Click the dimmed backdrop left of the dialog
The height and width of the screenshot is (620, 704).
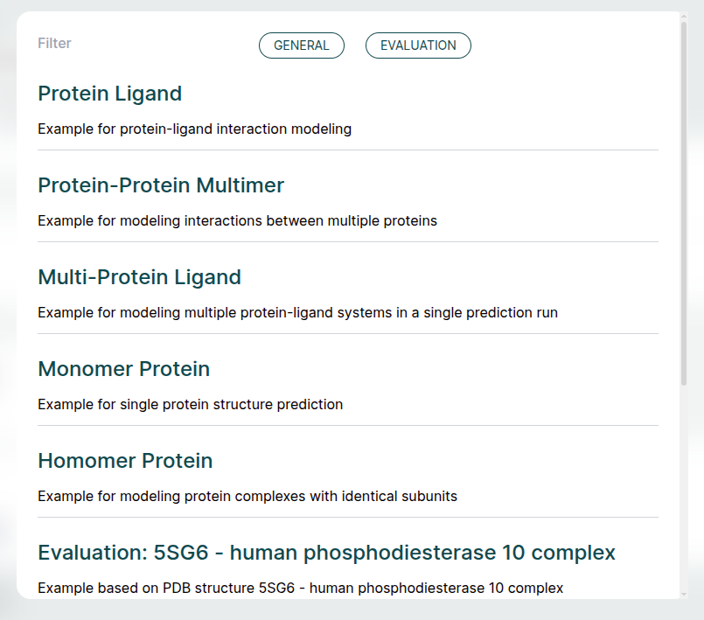tap(7, 306)
